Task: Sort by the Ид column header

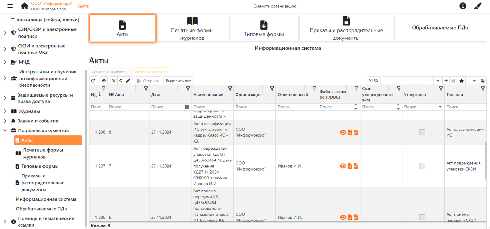Action: coord(96,95)
